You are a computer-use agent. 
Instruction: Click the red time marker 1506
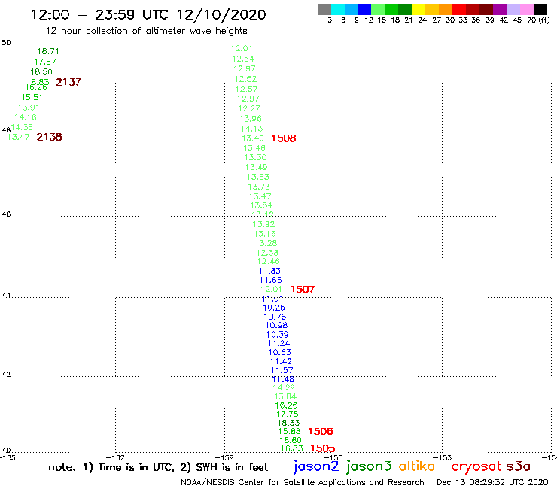tap(321, 432)
